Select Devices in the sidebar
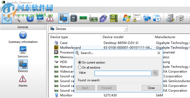Image resolution: width=190 pixels, height=98 pixels. 23,66
